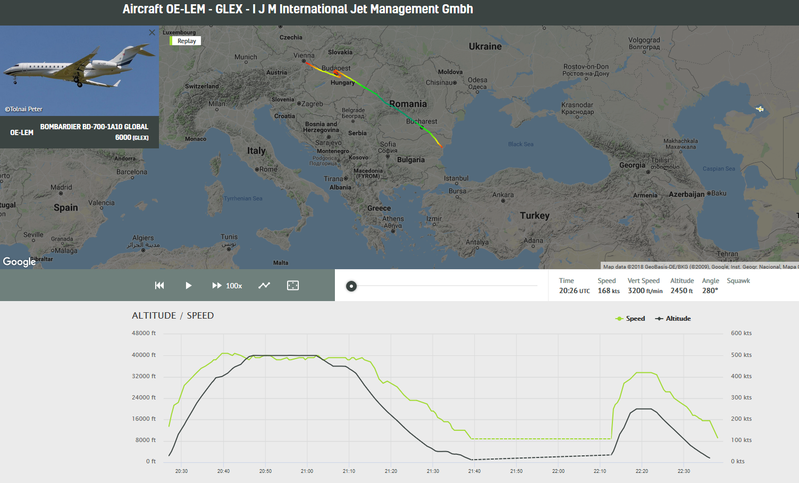Click the map data attribution text
The height and width of the screenshot is (483, 799).
(x=699, y=267)
